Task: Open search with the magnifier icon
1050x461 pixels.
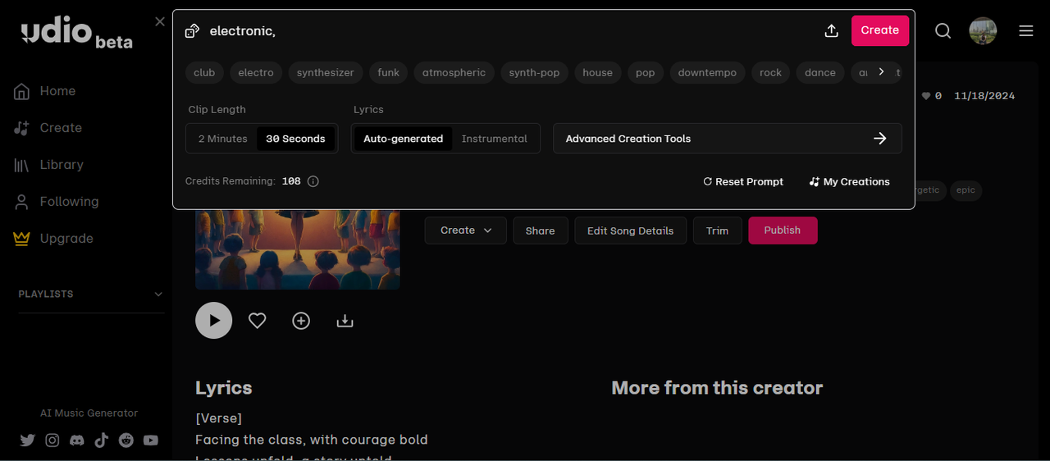Action: coord(943,30)
